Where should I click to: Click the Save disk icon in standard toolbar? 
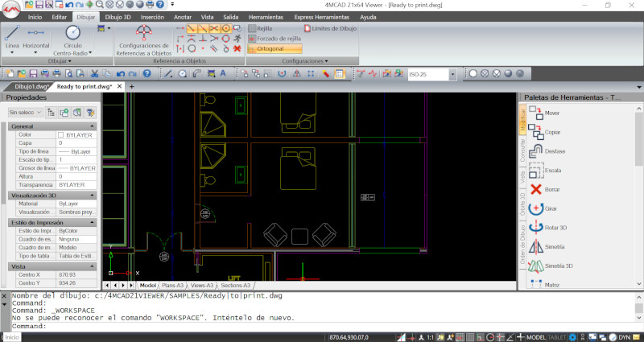33,74
